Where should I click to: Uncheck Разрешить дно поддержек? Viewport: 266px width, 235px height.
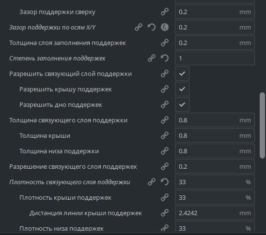point(182,104)
